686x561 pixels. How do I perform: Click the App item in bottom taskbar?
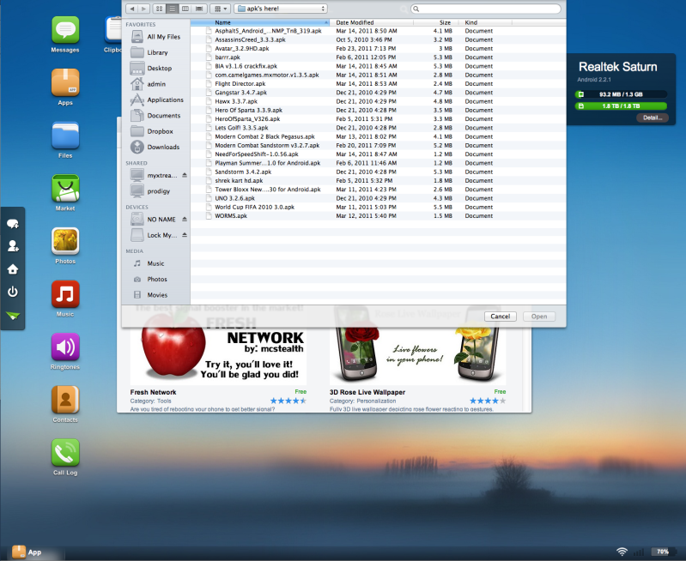pyautogui.click(x=27, y=552)
